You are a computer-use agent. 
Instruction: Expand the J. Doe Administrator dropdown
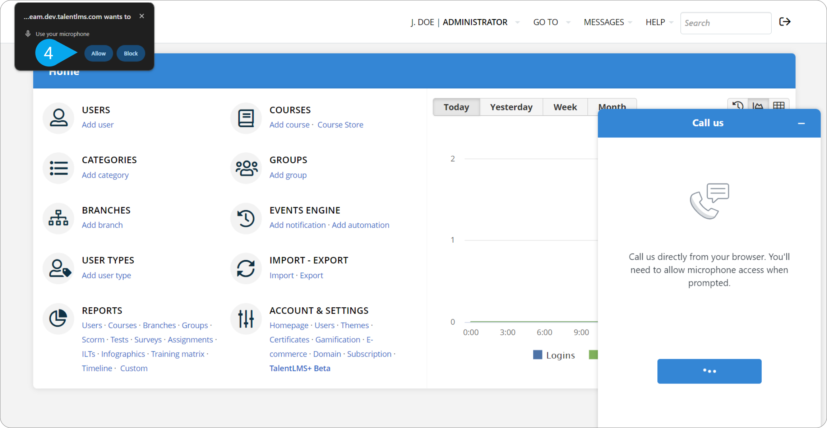(465, 22)
